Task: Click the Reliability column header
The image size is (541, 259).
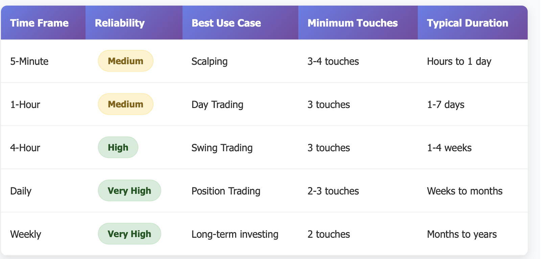Action: [x=120, y=23]
